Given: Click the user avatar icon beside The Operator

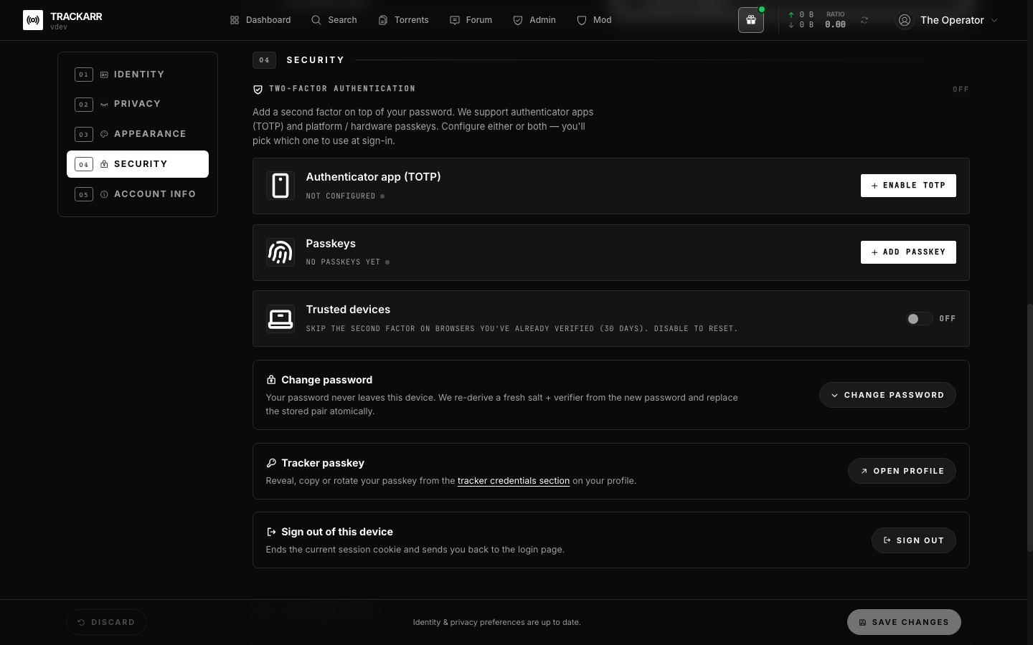Looking at the screenshot, I should coord(905,20).
